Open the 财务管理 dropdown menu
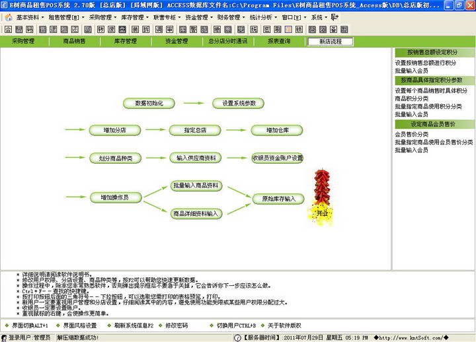This screenshot has height=342, width=476. [231, 17]
